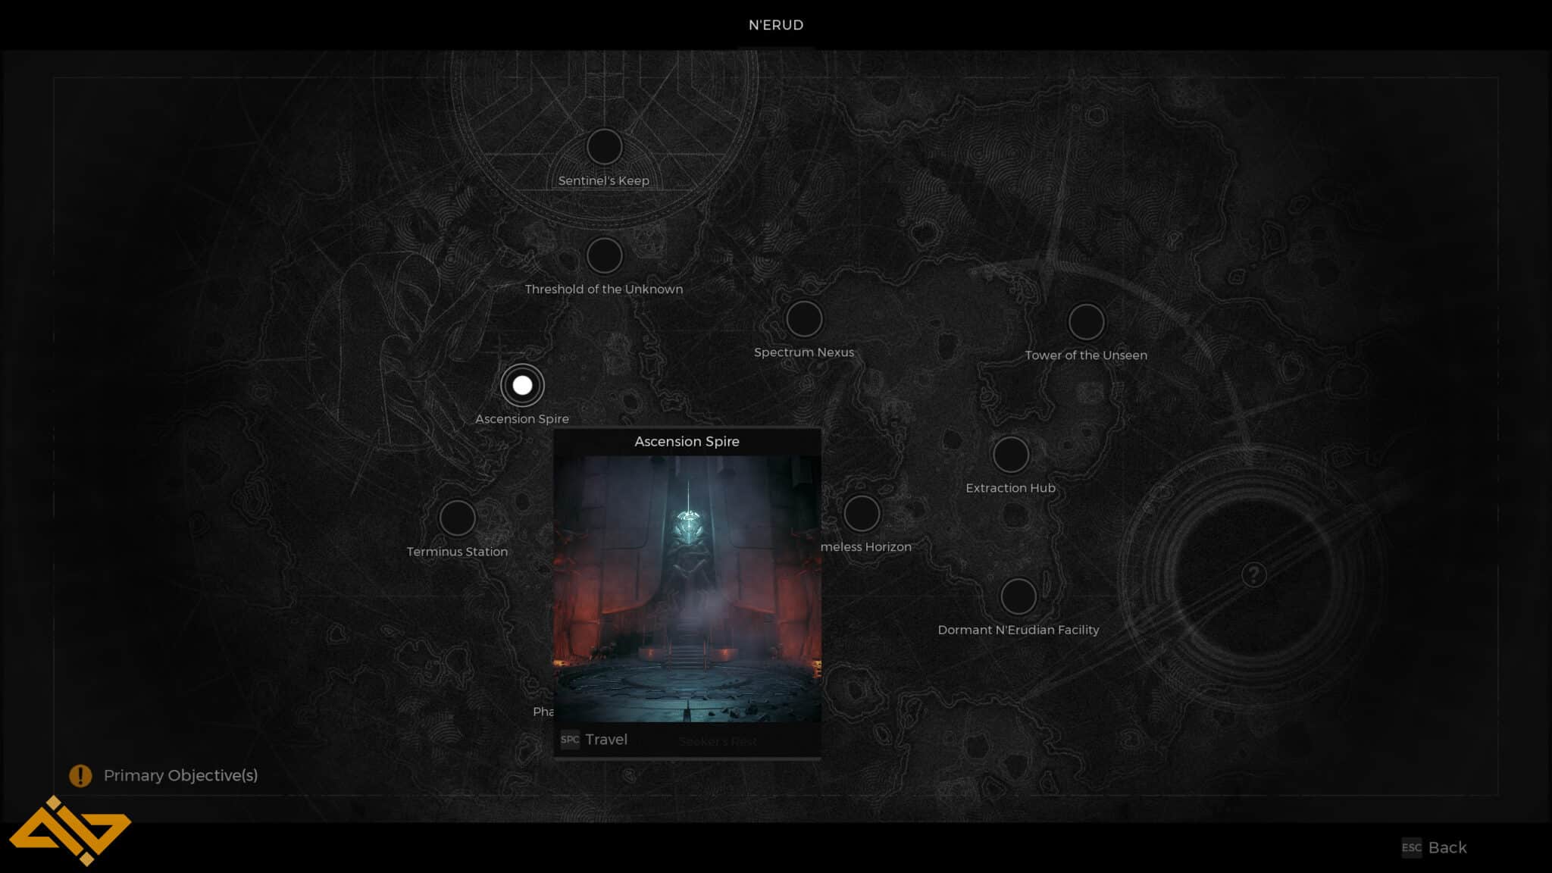Click the N'ERUD world tab title
Viewport: 1552px width, 873px height.
776,25
